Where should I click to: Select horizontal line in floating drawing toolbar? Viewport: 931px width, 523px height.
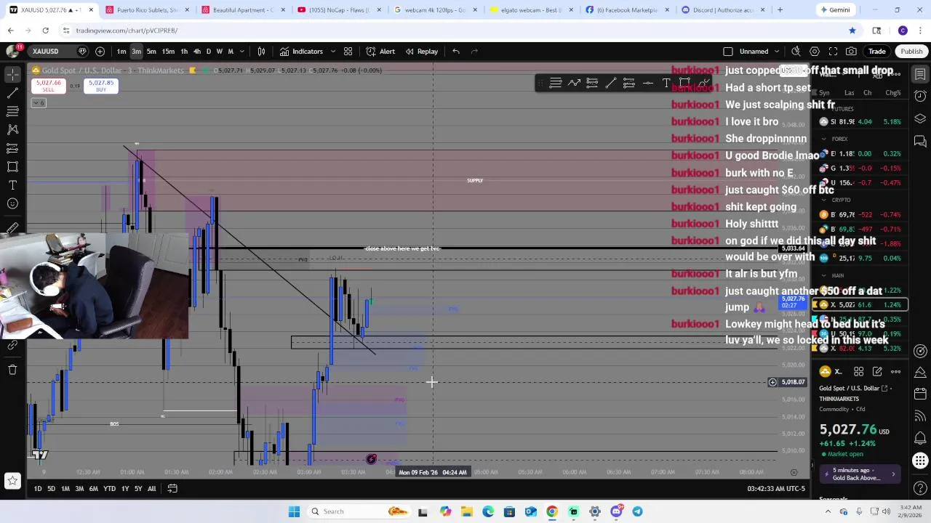tap(647, 83)
